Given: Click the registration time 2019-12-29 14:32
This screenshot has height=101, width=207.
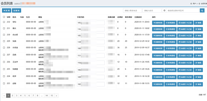Looking at the screenshot, I should tap(142, 41).
